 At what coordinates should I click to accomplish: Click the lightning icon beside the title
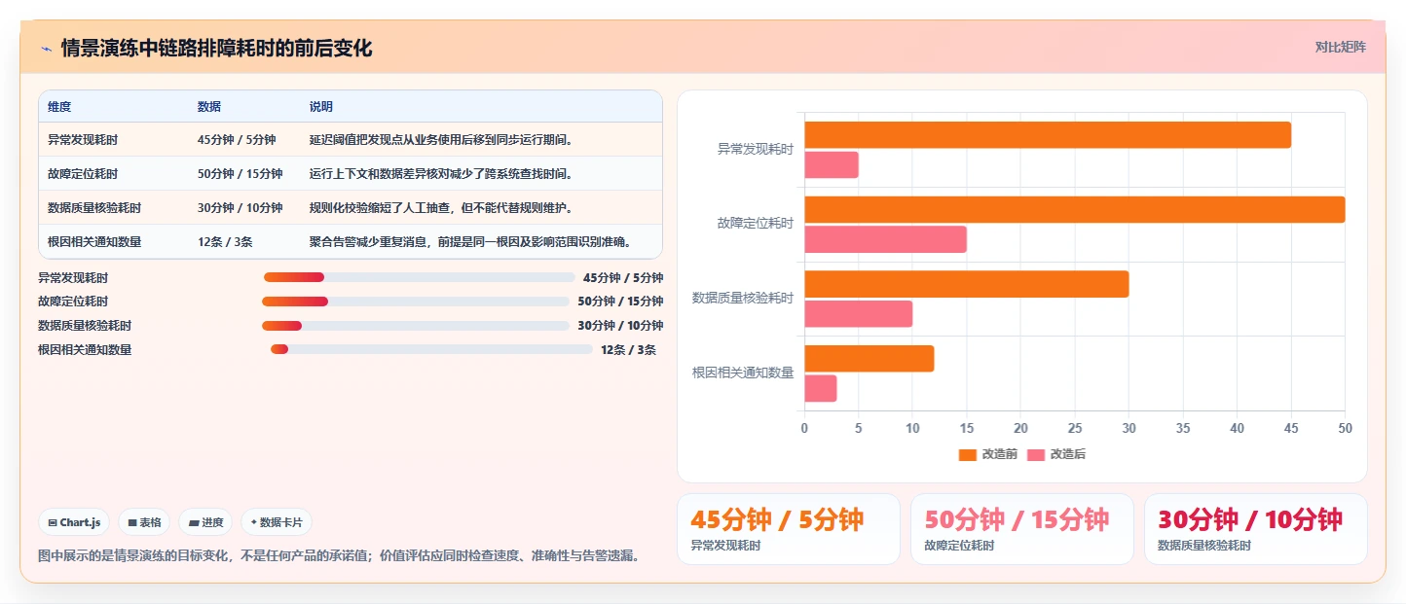coord(46,48)
